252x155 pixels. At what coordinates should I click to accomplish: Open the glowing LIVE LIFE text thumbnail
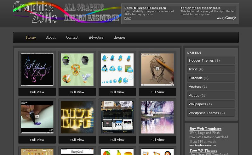point(77,117)
